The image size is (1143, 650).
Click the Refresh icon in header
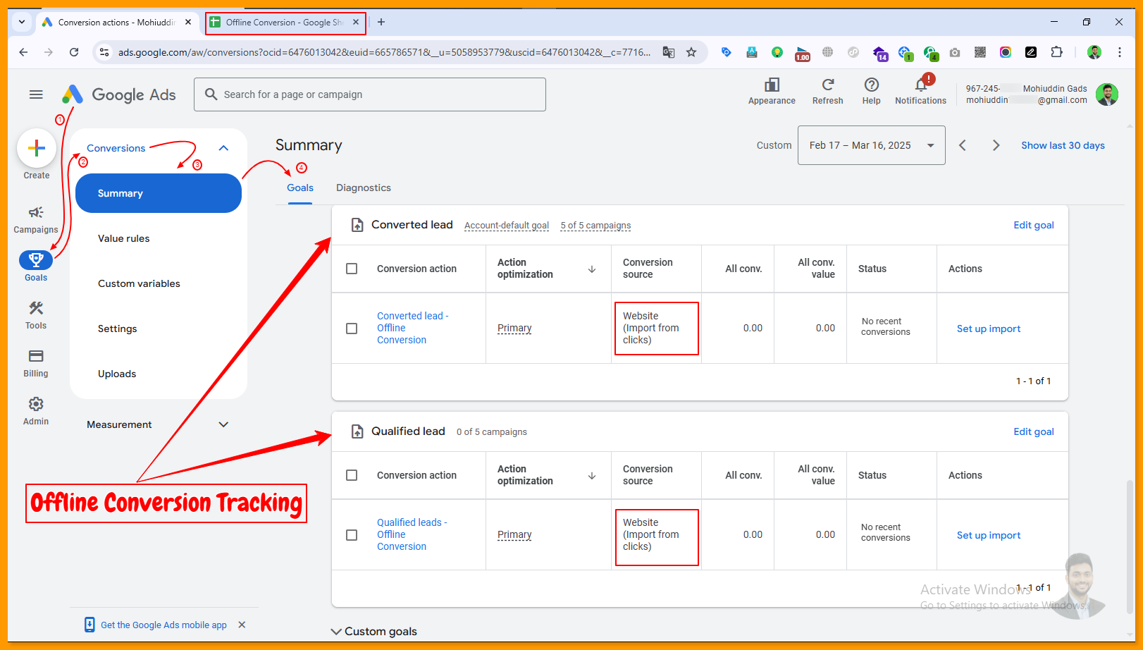tap(827, 85)
